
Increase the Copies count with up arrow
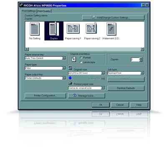141,58
